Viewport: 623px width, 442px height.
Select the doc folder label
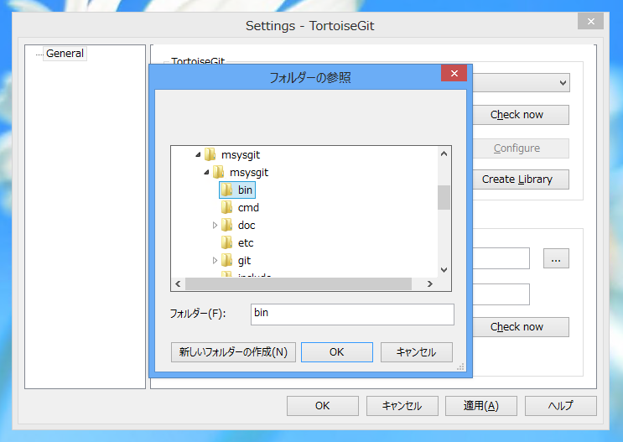point(247,226)
